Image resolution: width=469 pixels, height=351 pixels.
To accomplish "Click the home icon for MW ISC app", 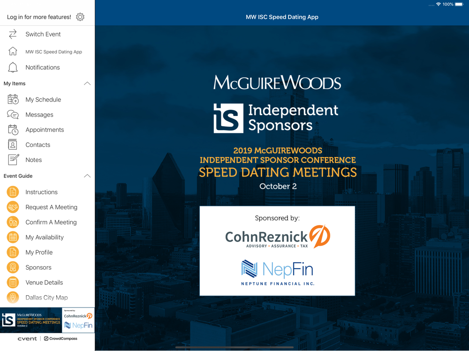I will click(x=13, y=51).
